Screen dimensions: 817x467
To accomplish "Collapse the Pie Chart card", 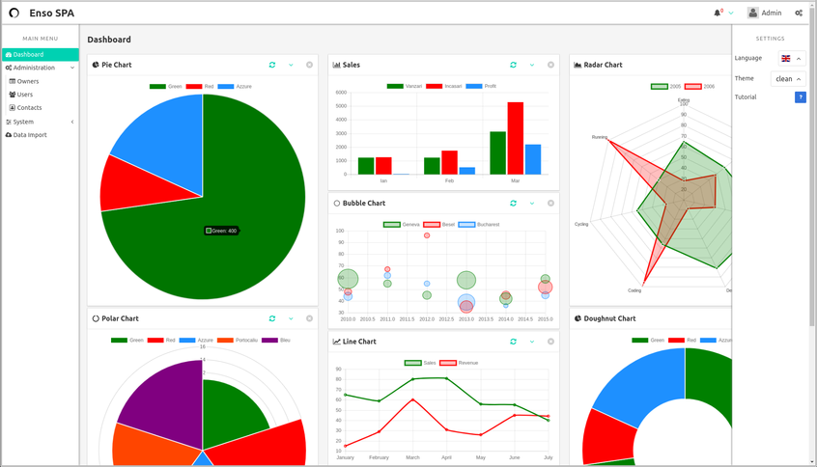I will pyautogui.click(x=291, y=65).
